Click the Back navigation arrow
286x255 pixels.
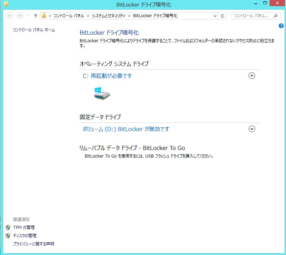(x=10, y=16)
